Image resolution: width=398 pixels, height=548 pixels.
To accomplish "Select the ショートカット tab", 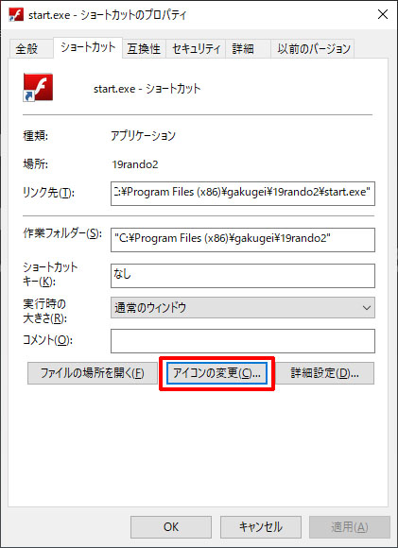I will (x=88, y=47).
